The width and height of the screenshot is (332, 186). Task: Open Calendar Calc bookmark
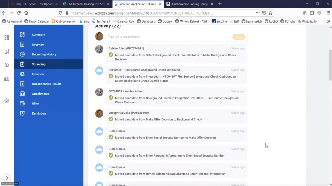coord(123,21)
